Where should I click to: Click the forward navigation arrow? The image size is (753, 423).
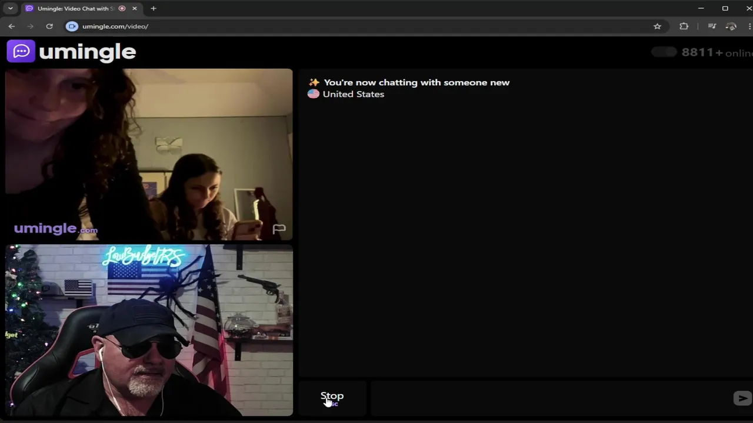click(x=31, y=26)
